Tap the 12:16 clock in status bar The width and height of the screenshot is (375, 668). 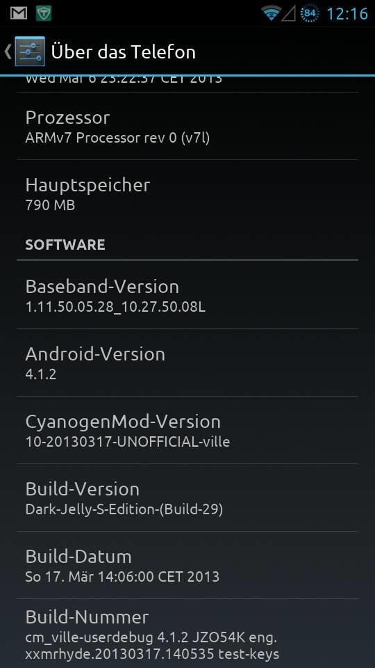(347, 14)
